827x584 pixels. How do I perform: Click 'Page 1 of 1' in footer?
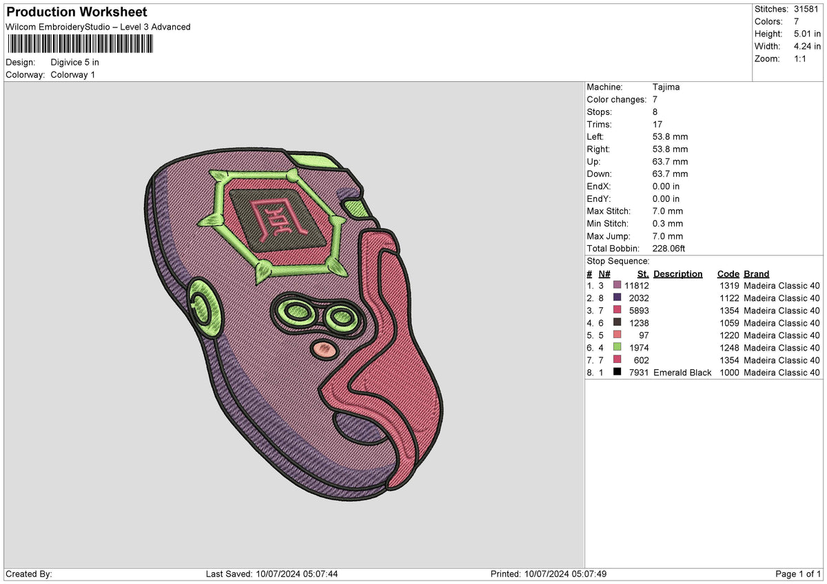click(799, 574)
